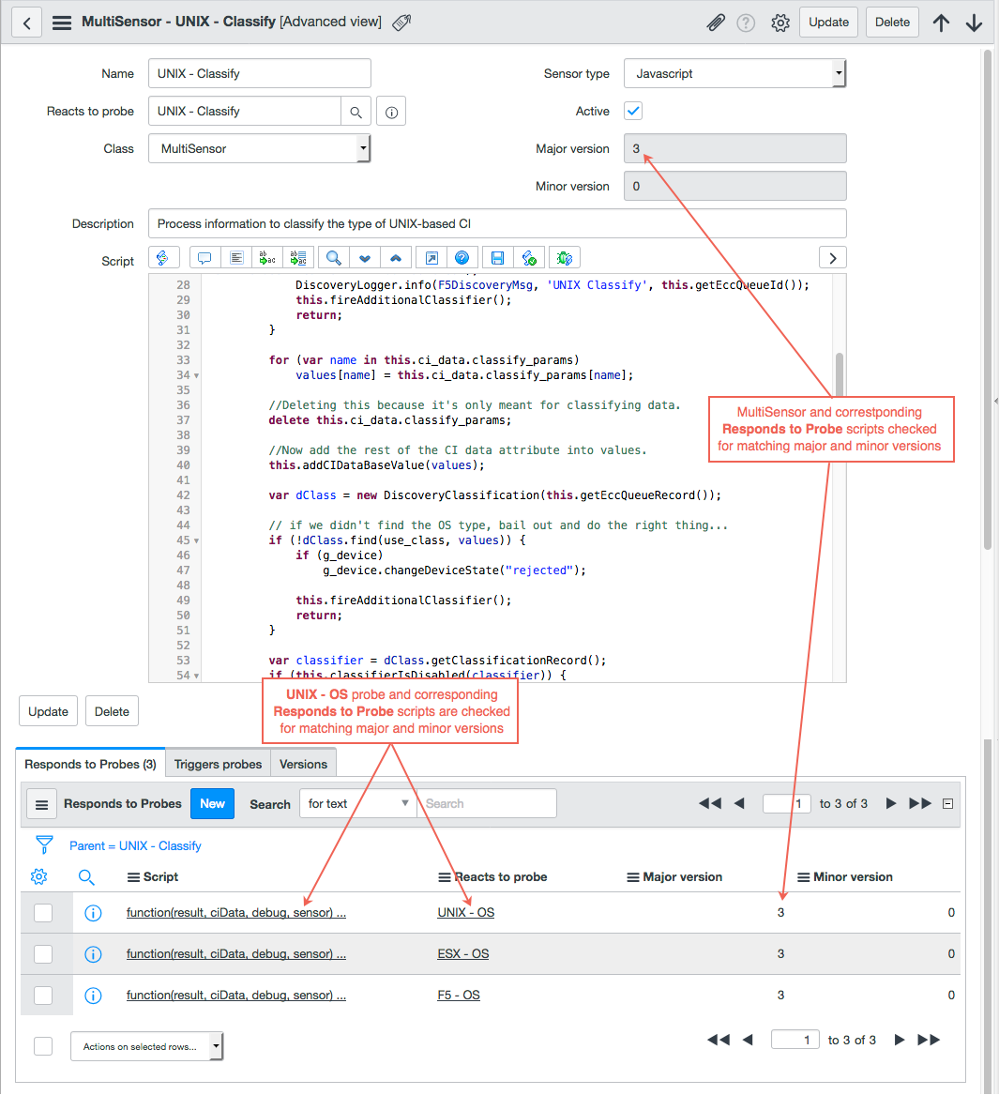
Task: Switch to Responds to Probes tab
Action: [90, 764]
